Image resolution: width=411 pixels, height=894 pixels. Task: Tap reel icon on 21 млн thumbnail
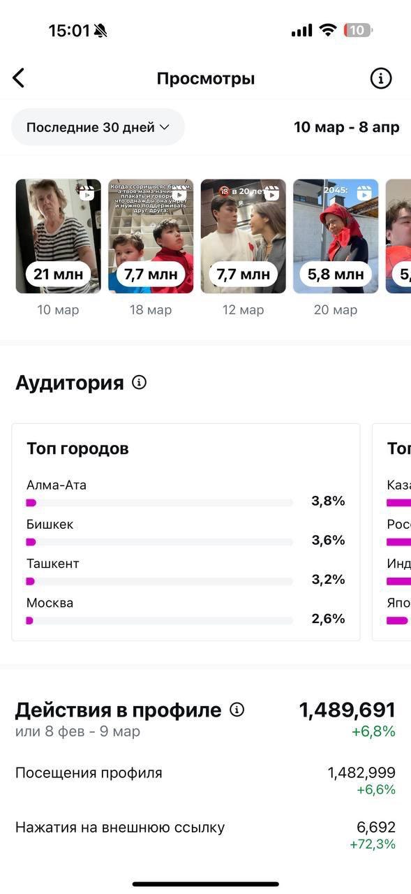87,193
